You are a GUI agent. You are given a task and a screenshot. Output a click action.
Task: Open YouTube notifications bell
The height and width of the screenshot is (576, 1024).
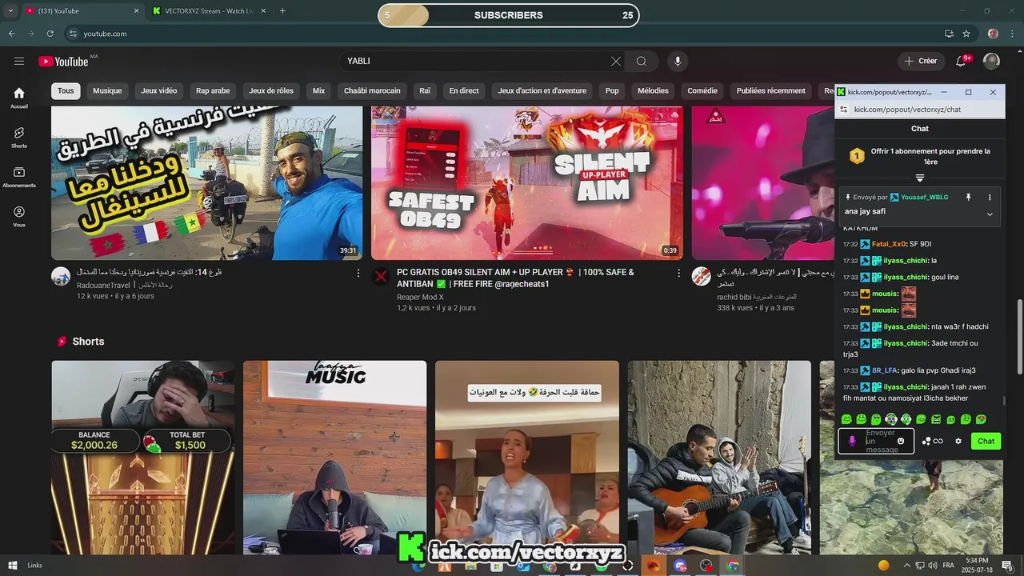click(x=962, y=61)
